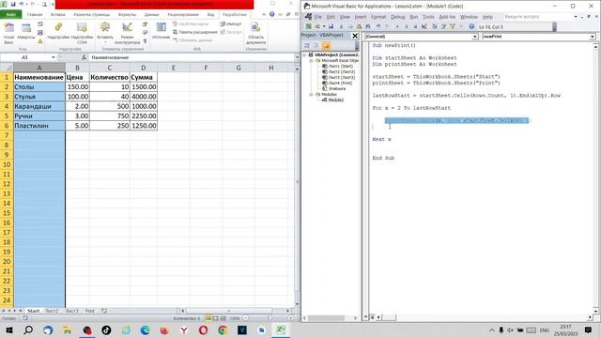Toggle VBA Design Mode icon
601x338 pixels.
click(424, 26)
